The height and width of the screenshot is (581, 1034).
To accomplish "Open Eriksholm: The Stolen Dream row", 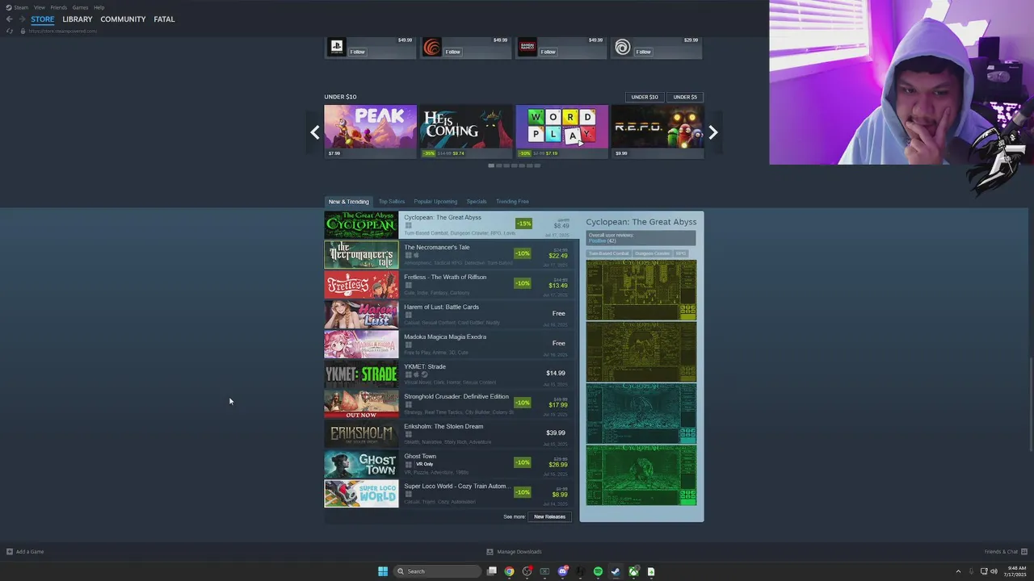I will [449, 433].
